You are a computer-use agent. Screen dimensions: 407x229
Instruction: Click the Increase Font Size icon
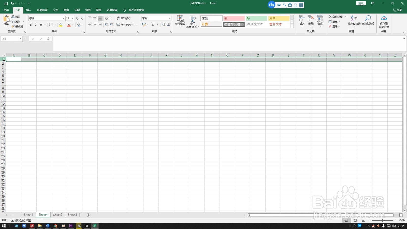click(x=77, y=18)
